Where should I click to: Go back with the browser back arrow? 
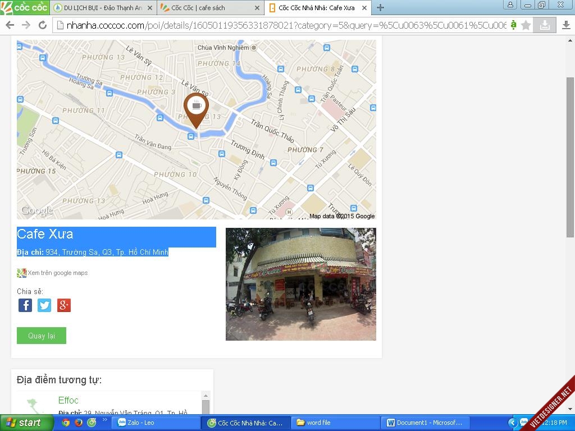(10, 25)
